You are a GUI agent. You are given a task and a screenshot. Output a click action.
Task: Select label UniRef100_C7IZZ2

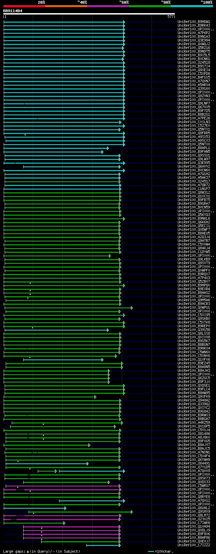coord(194,545)
